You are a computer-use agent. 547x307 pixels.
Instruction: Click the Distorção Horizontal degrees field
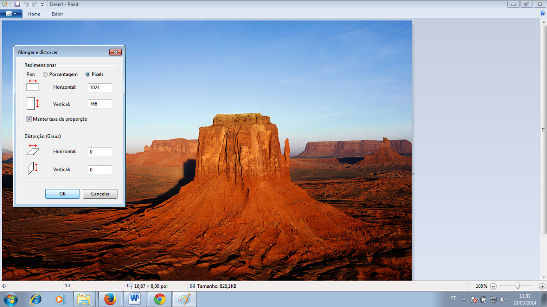pos(100,152)
